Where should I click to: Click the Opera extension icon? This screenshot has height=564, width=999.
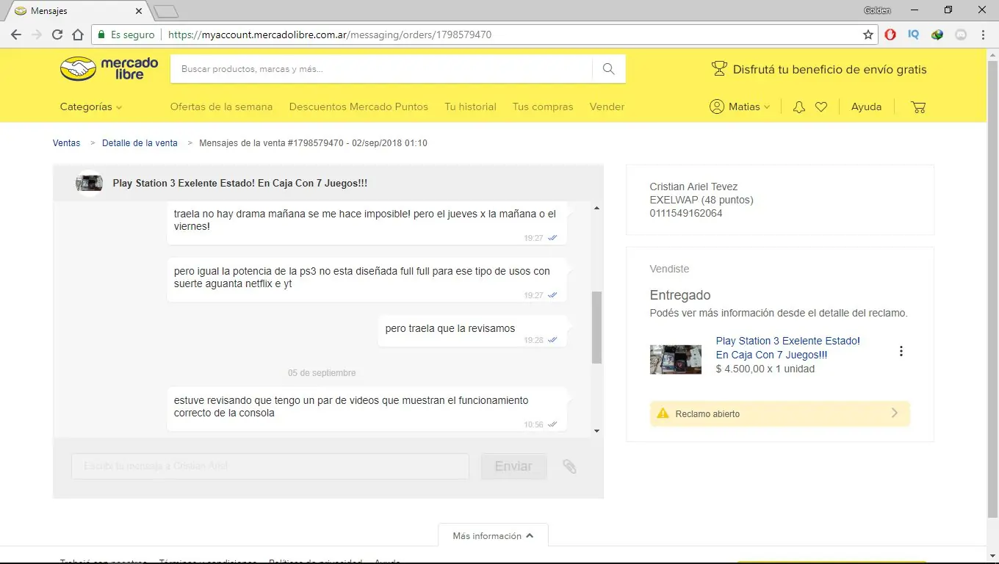(890, 35)
